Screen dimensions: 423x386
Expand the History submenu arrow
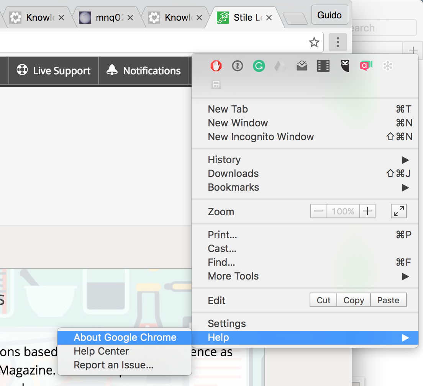405,160
